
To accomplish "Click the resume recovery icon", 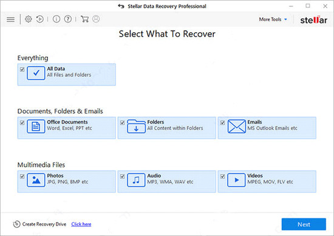I will tap(40, 19).
